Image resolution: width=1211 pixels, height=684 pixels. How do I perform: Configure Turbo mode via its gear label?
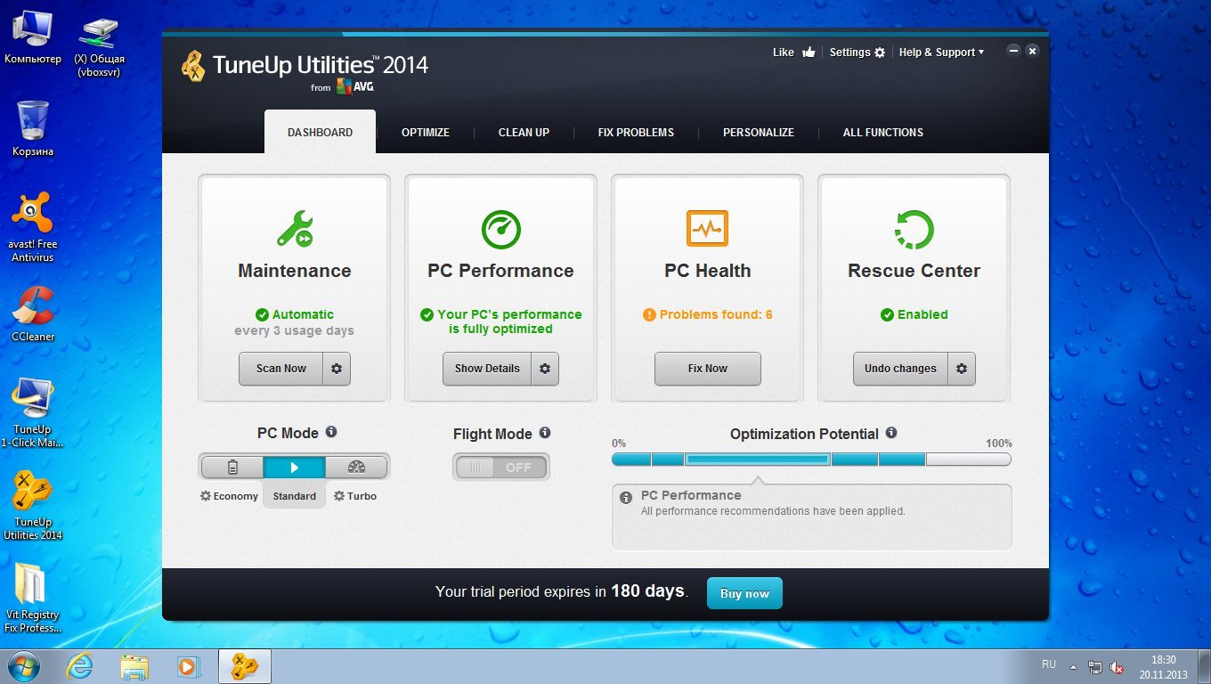[x=355, y=496]
